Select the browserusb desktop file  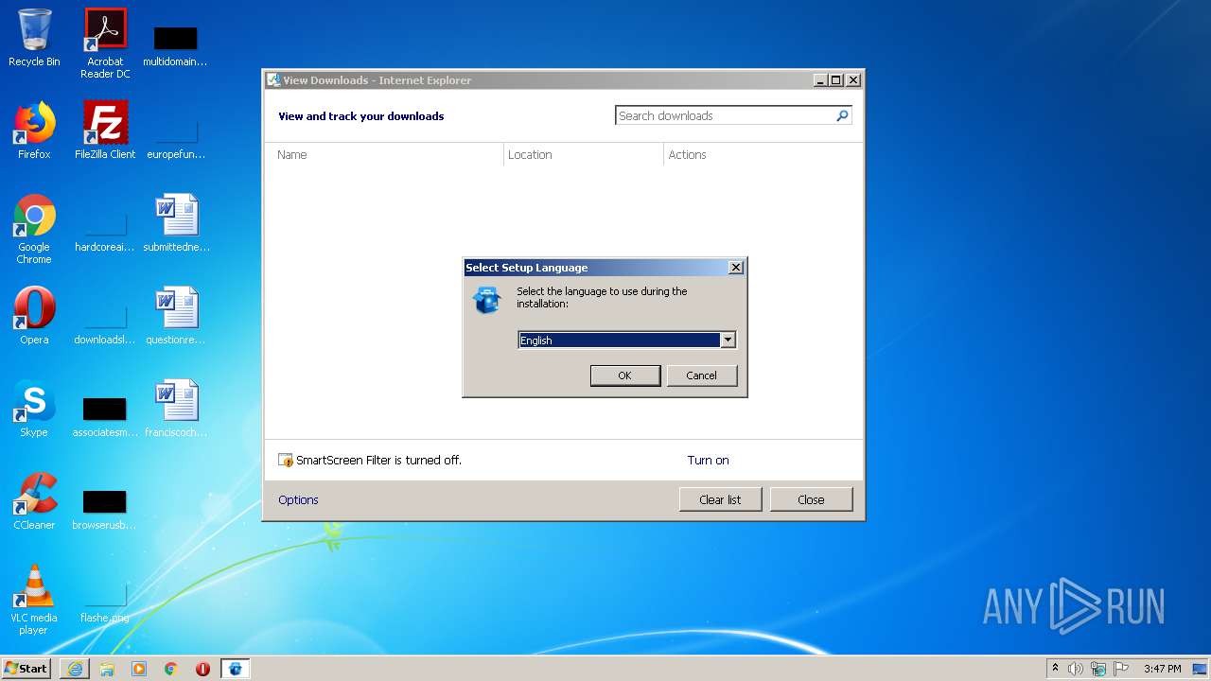point(105,510)
